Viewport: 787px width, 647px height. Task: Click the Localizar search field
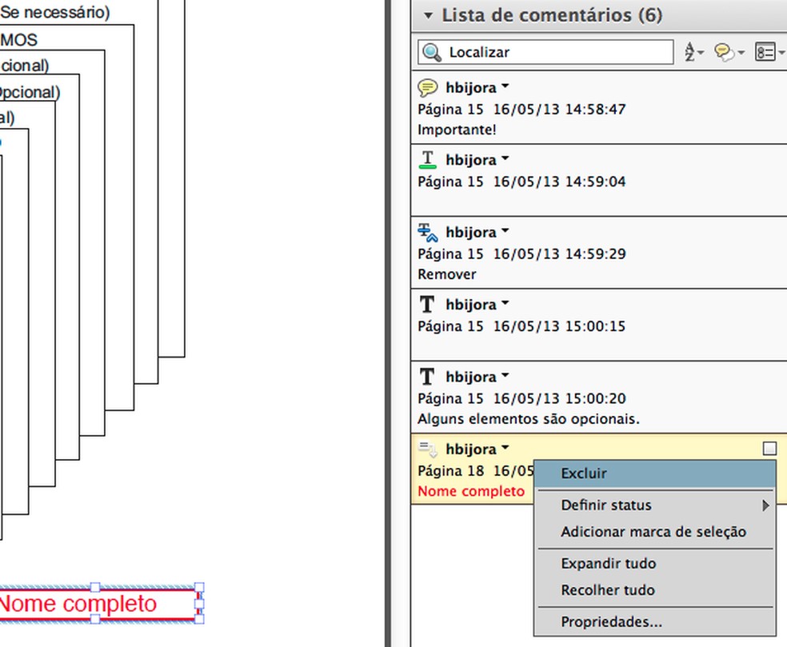pos(545,52)
